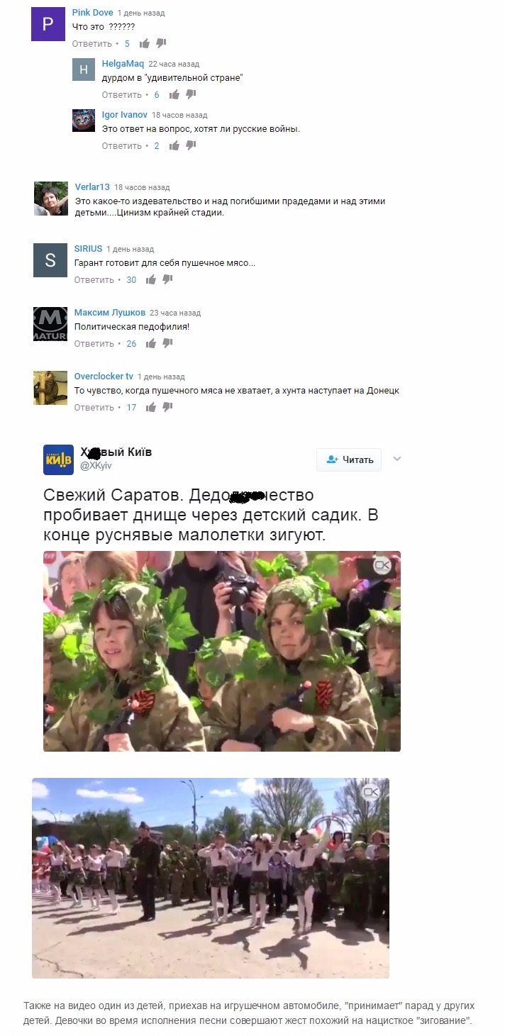Play the parade square video thumbnail
Screen dimensions: 505x1036
pyautogui.click(x=211, y=878)
